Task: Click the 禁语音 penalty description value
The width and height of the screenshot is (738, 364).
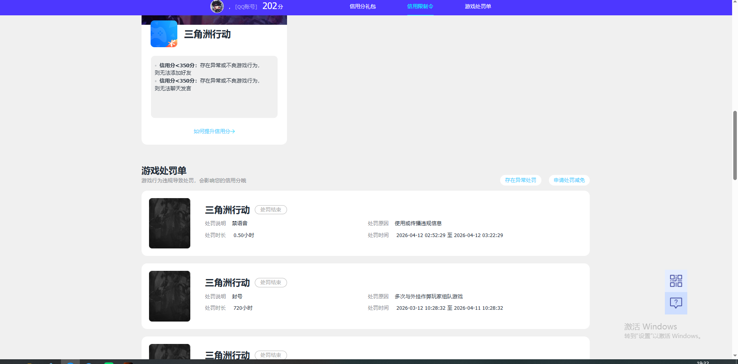Action: coord(240,223)
